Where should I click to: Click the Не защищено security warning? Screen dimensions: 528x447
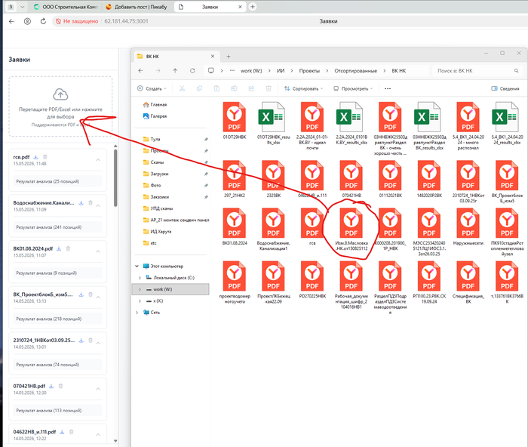click(x=77, y=21)
